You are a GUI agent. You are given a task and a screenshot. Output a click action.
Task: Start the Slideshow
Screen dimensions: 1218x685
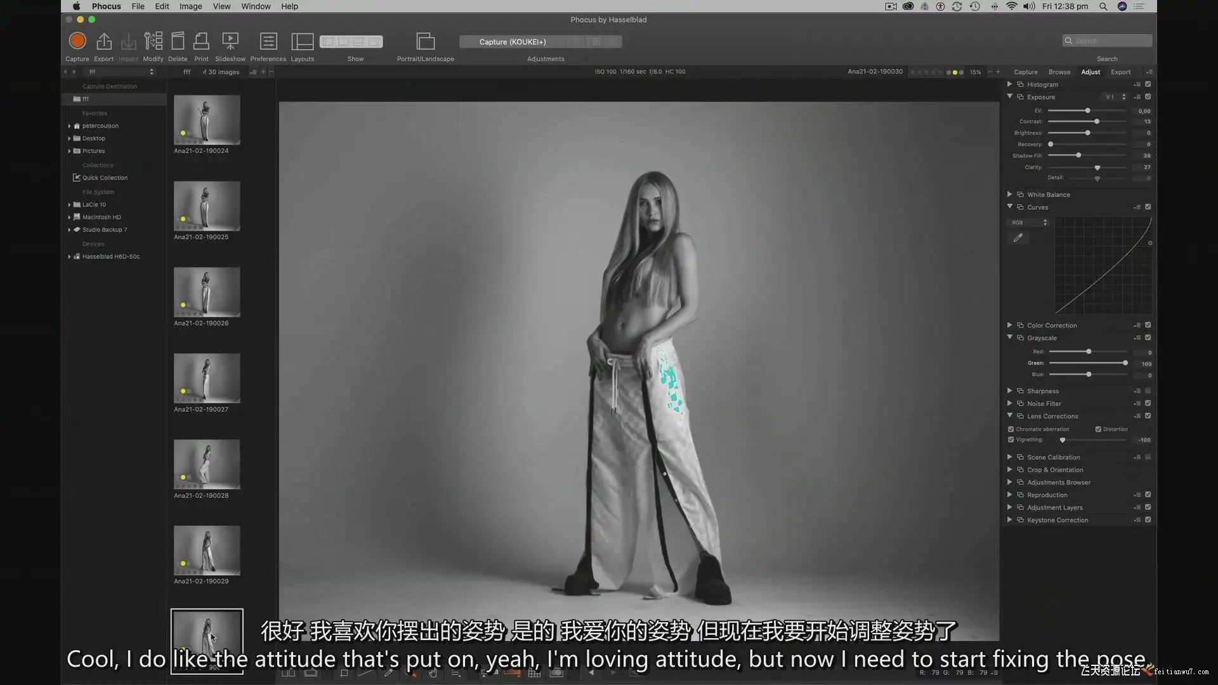pos(230,41)
